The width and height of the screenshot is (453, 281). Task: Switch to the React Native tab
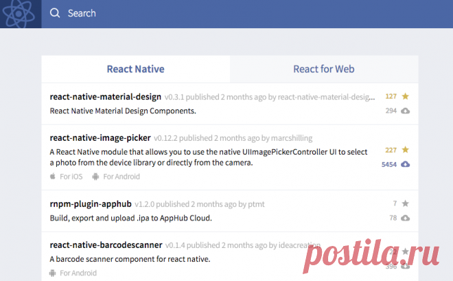135,69
